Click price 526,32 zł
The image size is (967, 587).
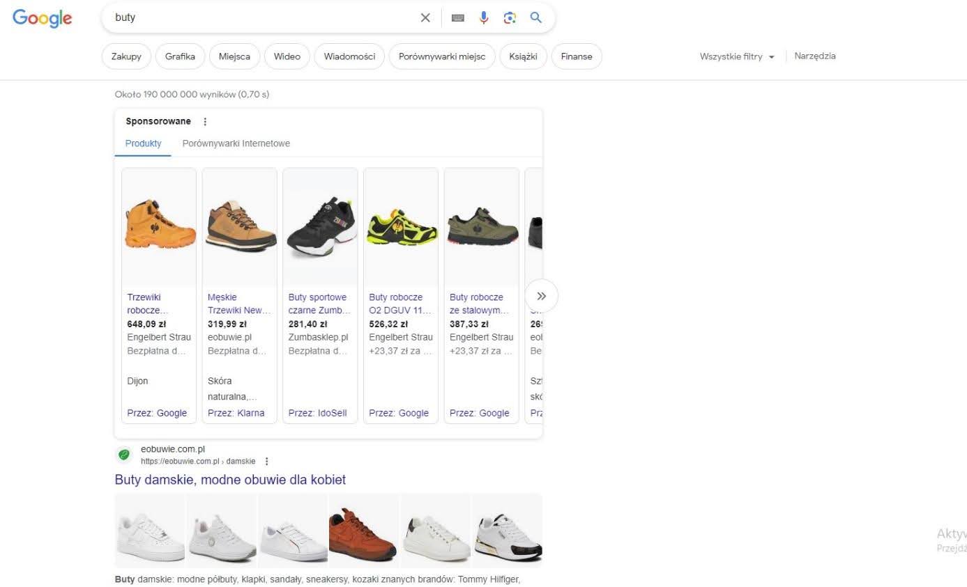pyautogui.click(x=388, y=324)
